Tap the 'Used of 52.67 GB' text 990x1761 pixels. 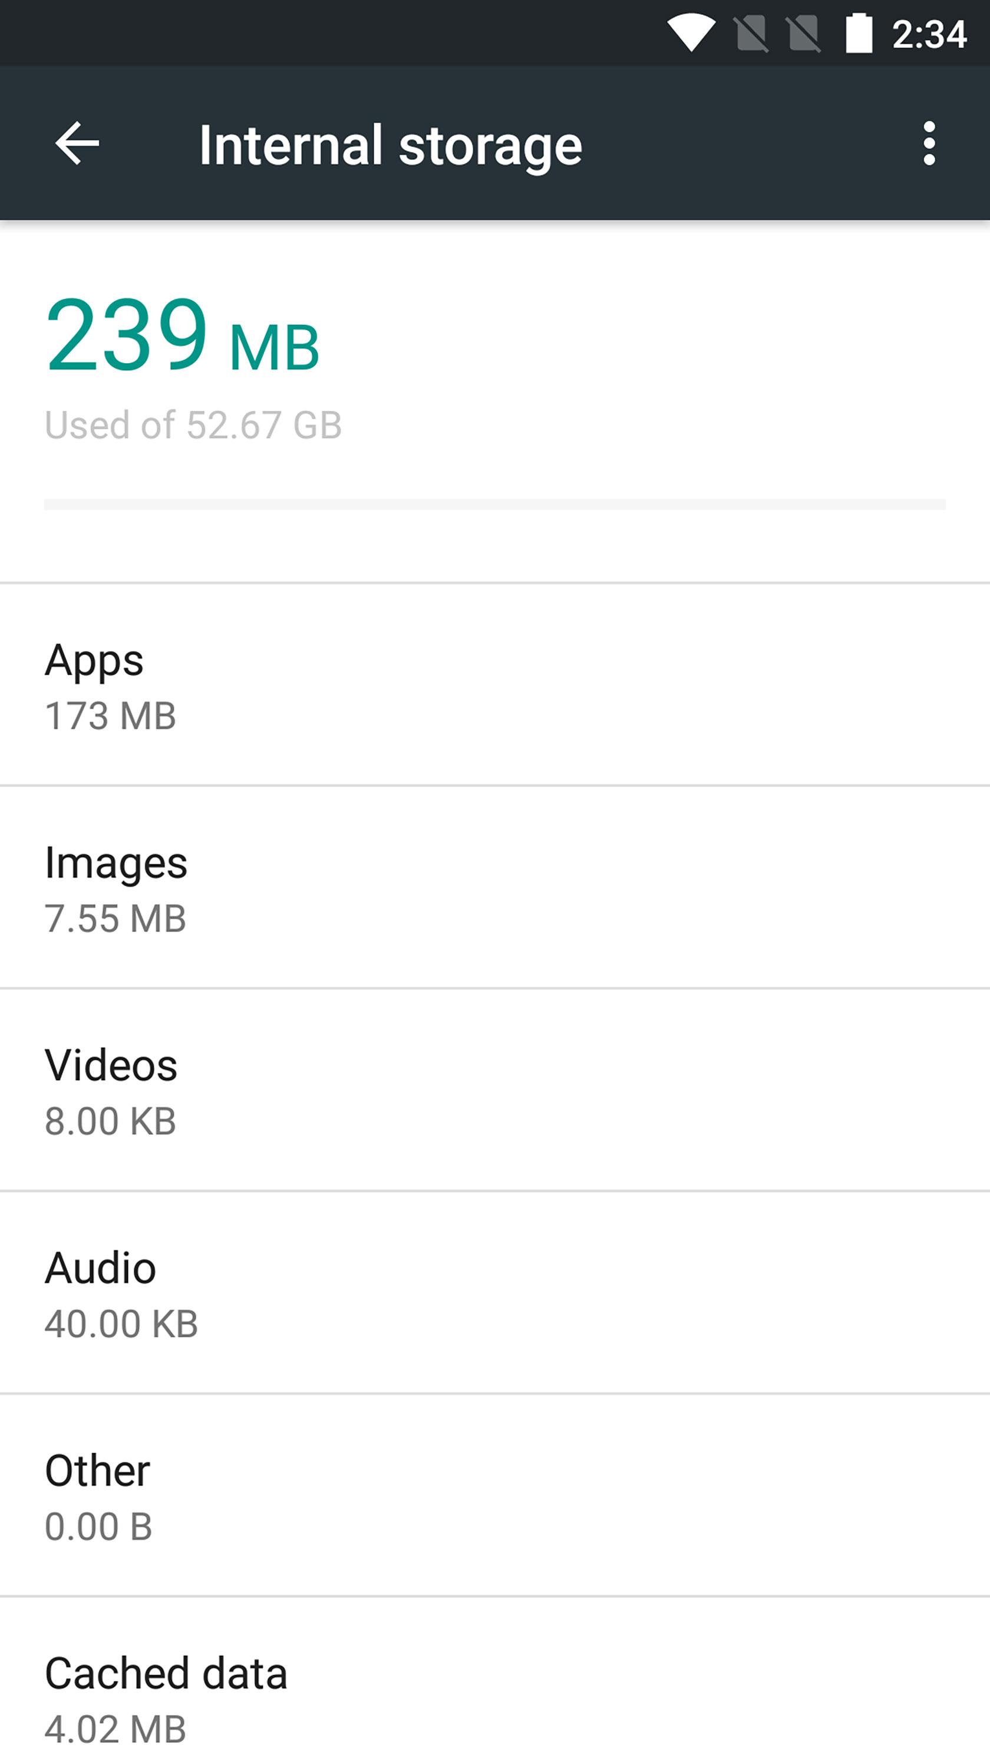click(193, 424)
